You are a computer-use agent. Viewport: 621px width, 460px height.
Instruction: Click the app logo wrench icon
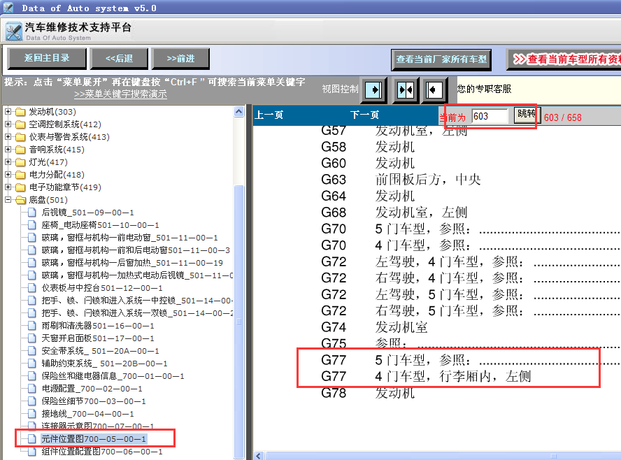pyautogui.click(x=14, y=31)
